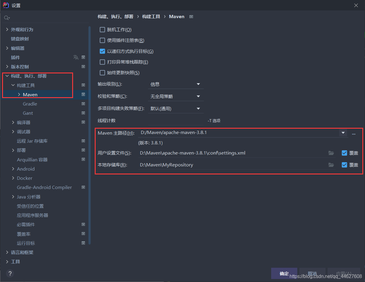Browse folder for 用户设置文件 path
This screenshot has height=282, width=365.
(x=331, y=153)
